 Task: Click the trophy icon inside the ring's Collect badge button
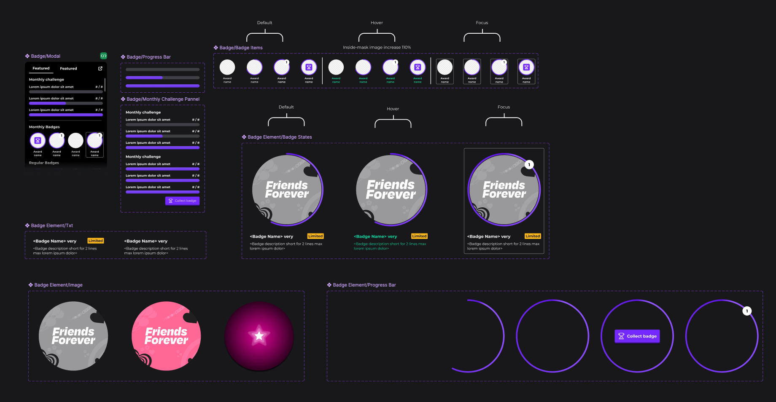621,336
